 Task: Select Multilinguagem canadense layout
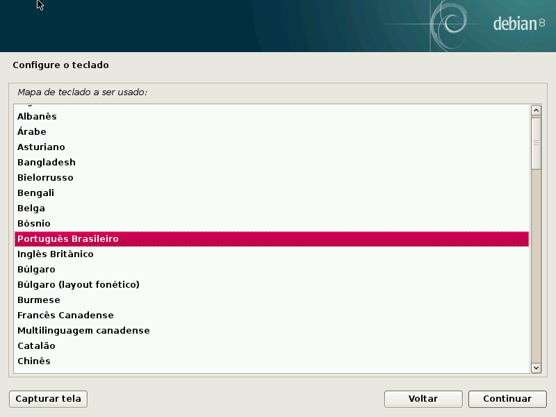[83, 331]
